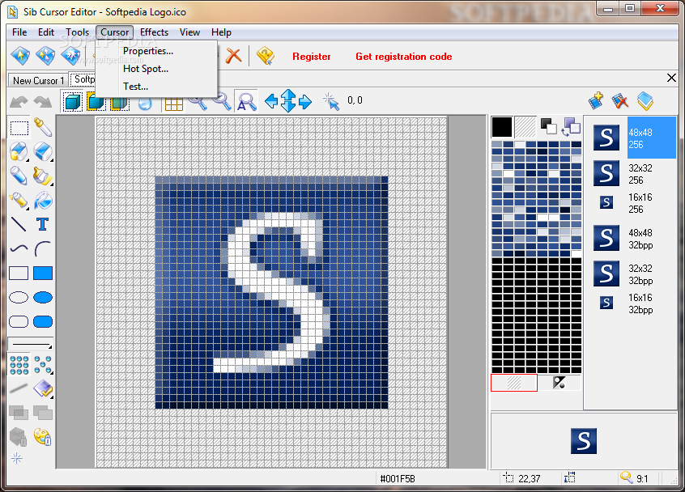This screenshot has width=685, height=492.
Task: Click the delete image format icon
Action: [x=620, y=101]
